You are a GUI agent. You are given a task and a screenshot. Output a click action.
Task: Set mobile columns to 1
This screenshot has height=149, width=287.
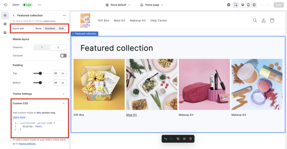tap(42, 47)
